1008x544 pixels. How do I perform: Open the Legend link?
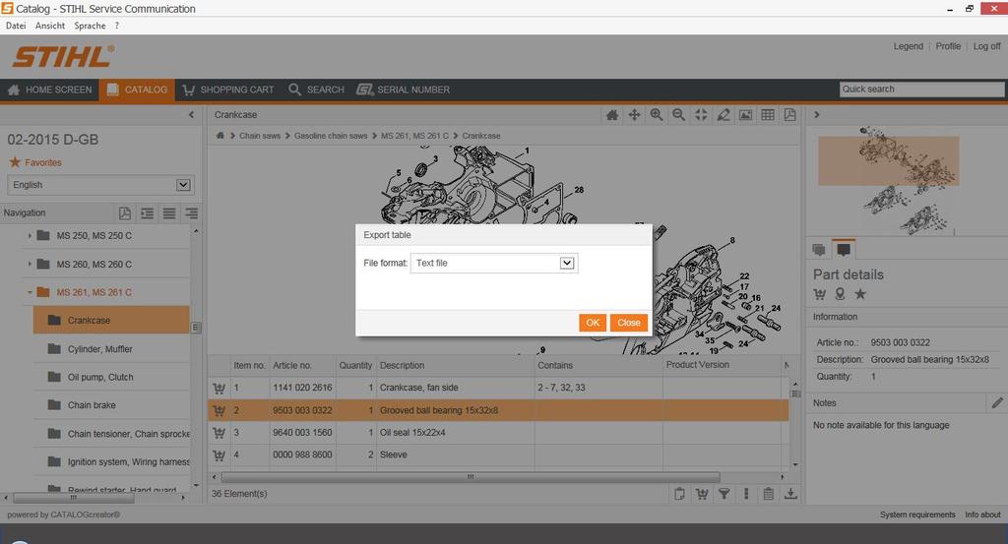[x=908, y=46]
